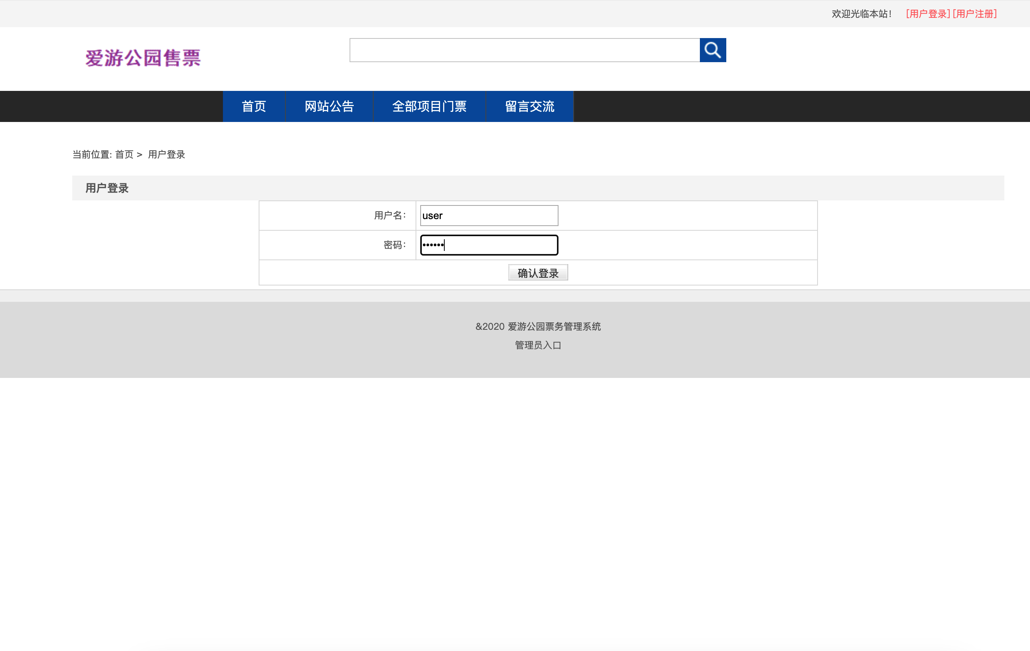The image size is (1030, 651).
Task: Click 首页 in the breadcrumb trail
Action: [x=124, y=155]
